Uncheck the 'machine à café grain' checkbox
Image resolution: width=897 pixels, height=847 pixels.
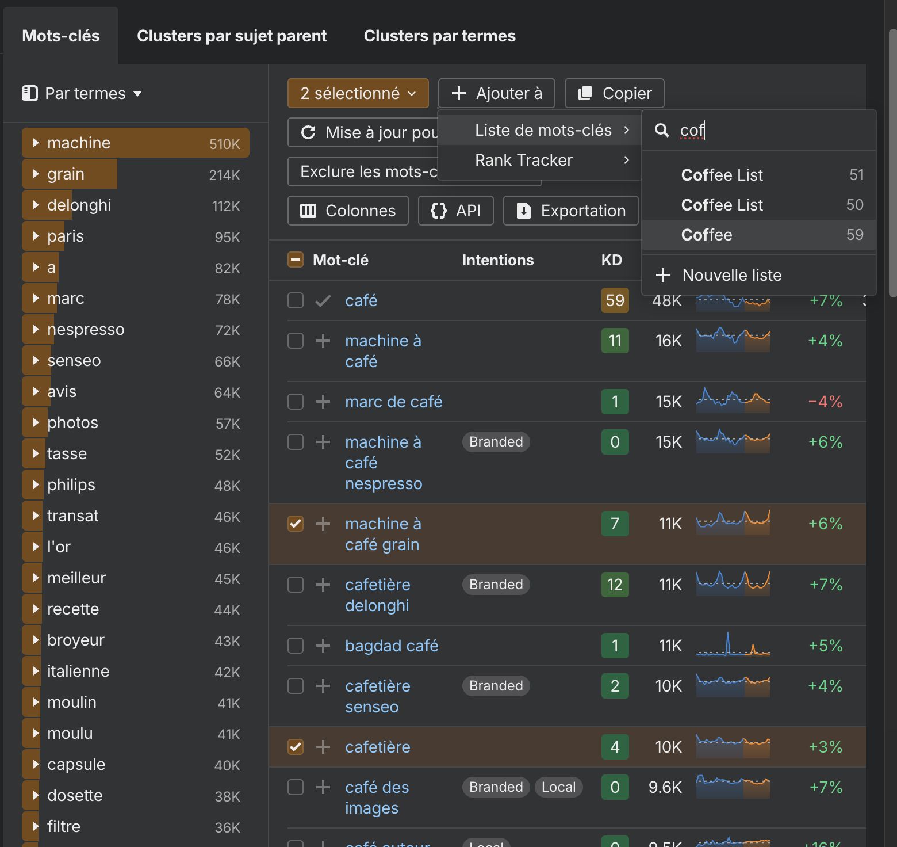click(x=295, y=524)
